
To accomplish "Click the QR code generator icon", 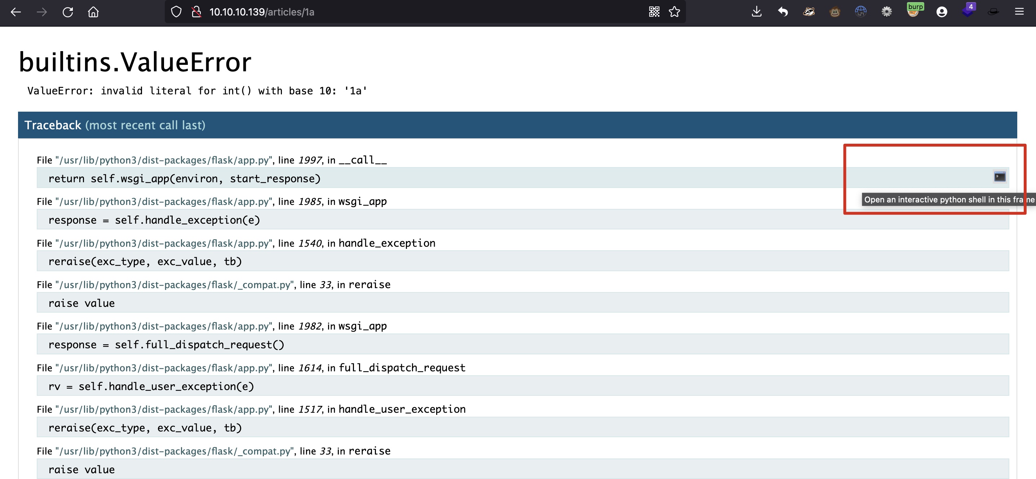I will coord(654,12).
